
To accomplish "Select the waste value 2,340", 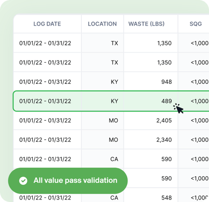I will click(x=164, y=140).
